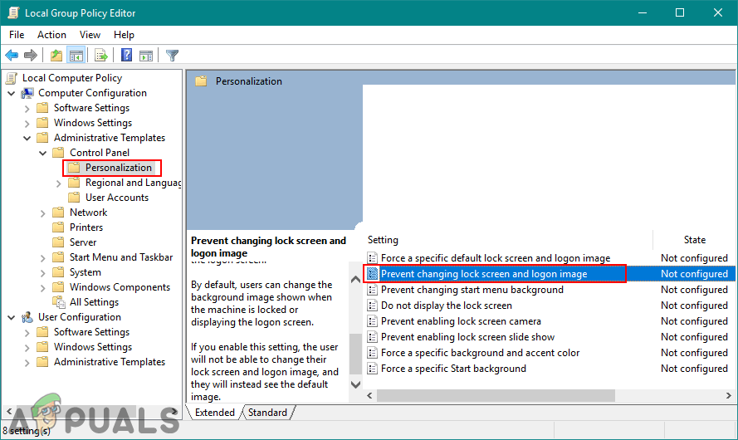The image size is (738, 440).
Task: Click the Computer Configuration computer icon
Action: [27, 93]
